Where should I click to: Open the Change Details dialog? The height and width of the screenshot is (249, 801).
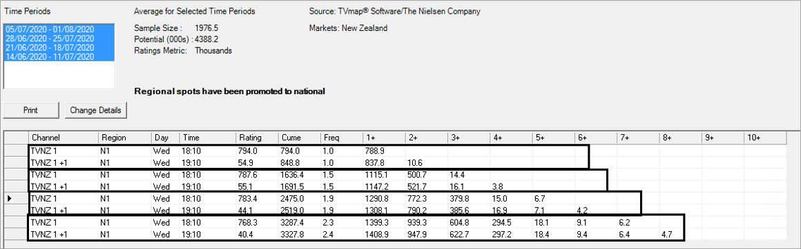96,110
